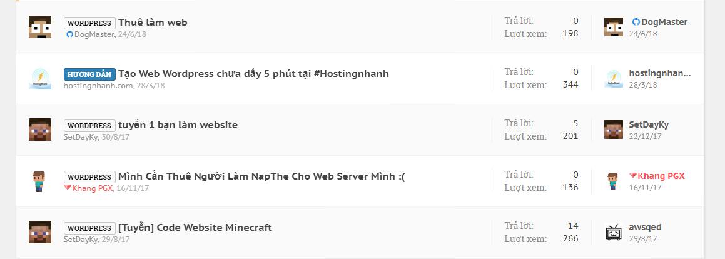The width and height of the screenshot is (725, 259).
Task: Click the hostingnhanh.com thread starter avatar
Action: [40, 79]
